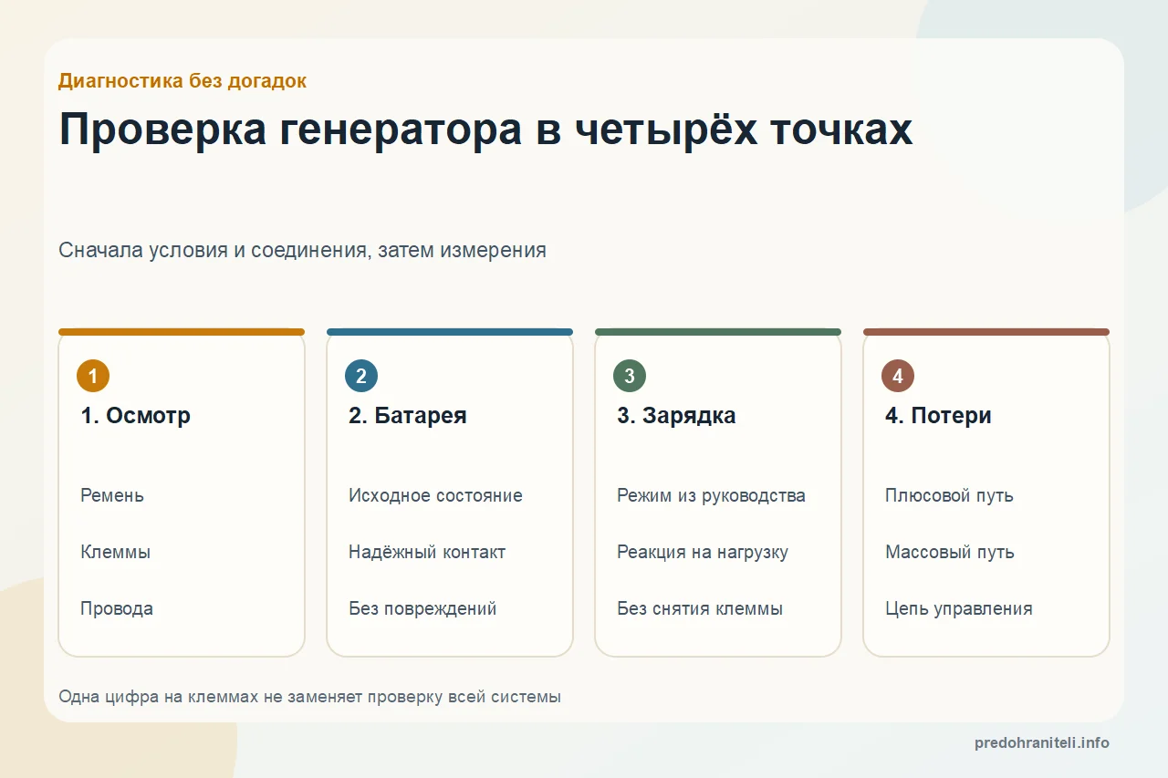Click the brown number 4 badge
Screen dimensions: 1168x778
click(x=898, y=376)
